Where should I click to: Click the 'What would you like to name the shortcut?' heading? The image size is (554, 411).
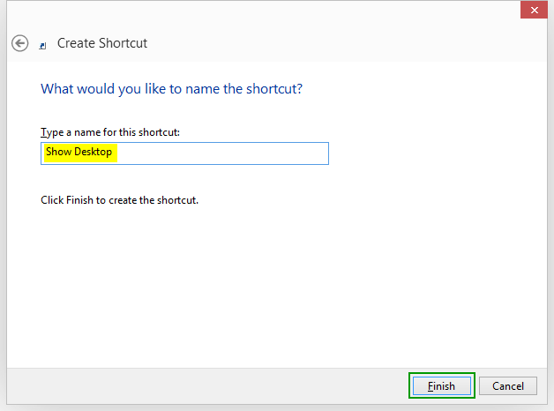coord(172,89)
